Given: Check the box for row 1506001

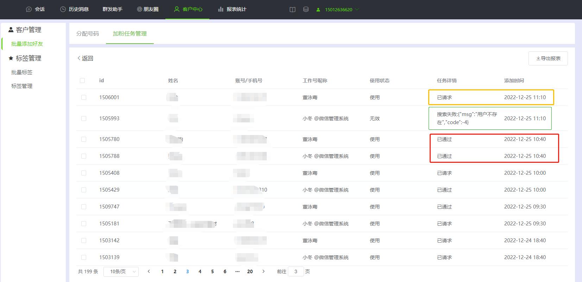Looking at the screenshot, I should (84, 97).
